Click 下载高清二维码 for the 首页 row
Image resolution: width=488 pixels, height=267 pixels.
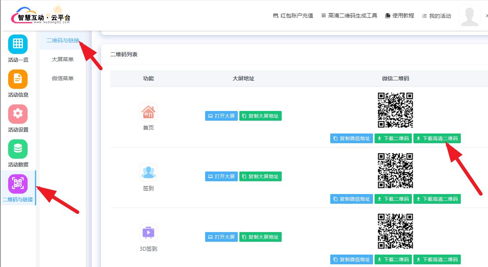click(x=437, y=139)
